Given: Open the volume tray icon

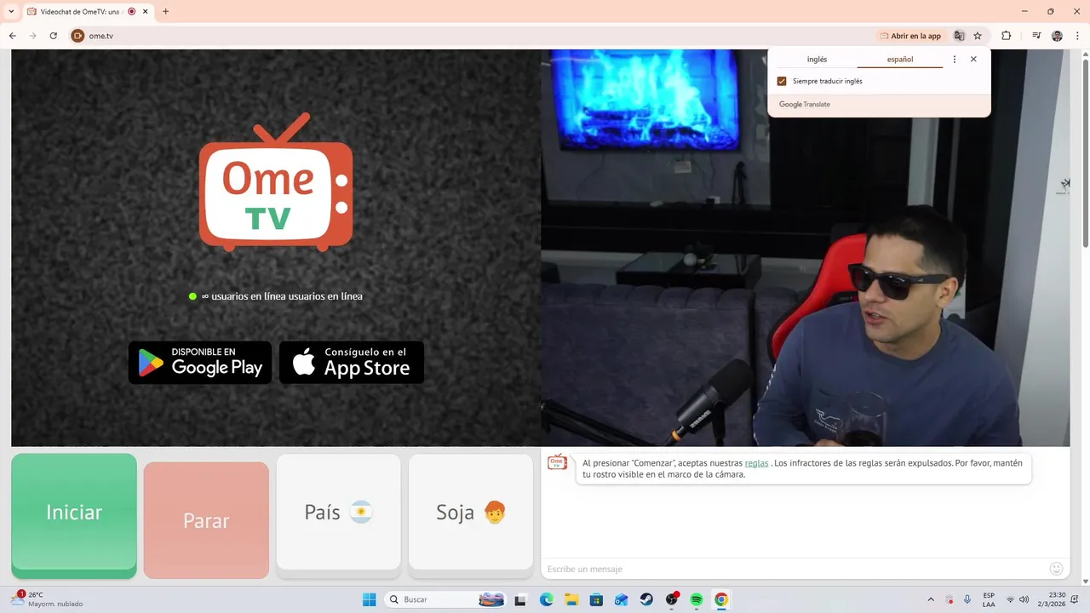Looking at the screenshot, I should point(1024,599).
